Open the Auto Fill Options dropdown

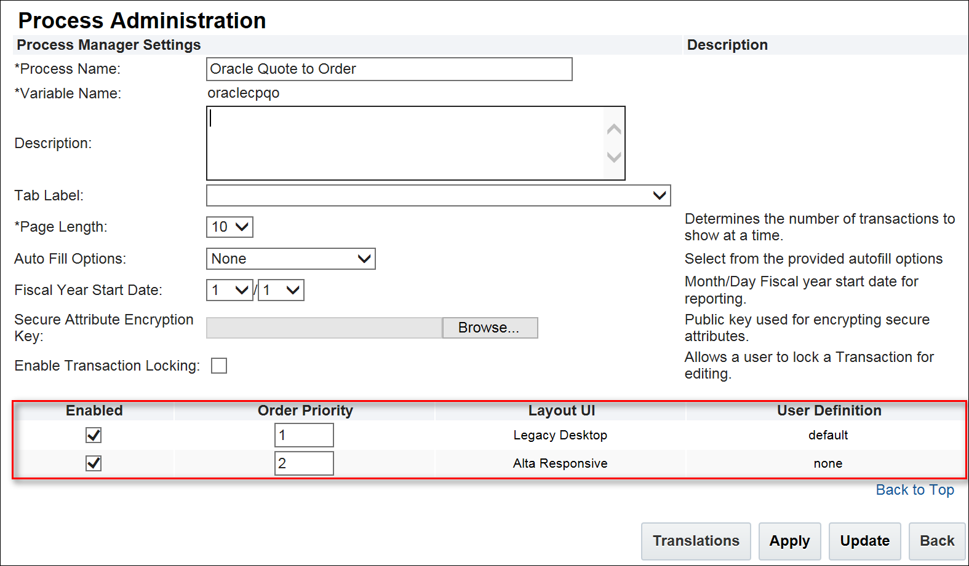click(x=290, y=259)
